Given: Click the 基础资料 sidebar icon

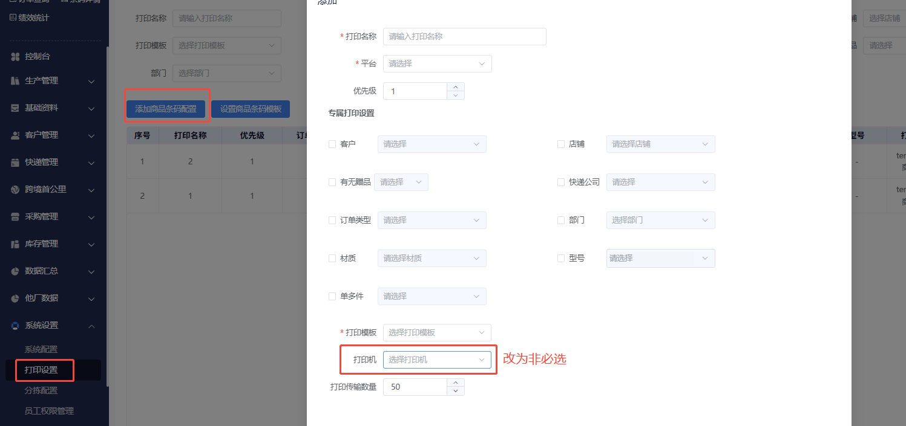Looking at the screenshot, I should pyautogui.click(x=16, y=108).
